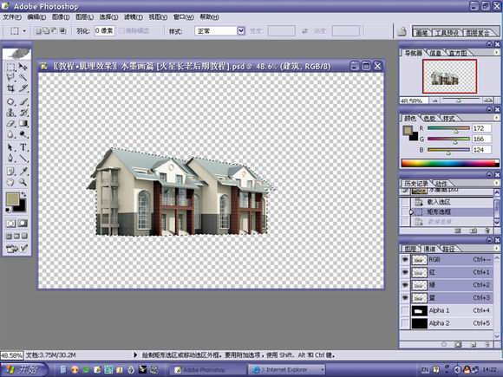Load channel as selection button
Image resolution: width=503 pixels, height=377 pixels.
coord(444,344)
